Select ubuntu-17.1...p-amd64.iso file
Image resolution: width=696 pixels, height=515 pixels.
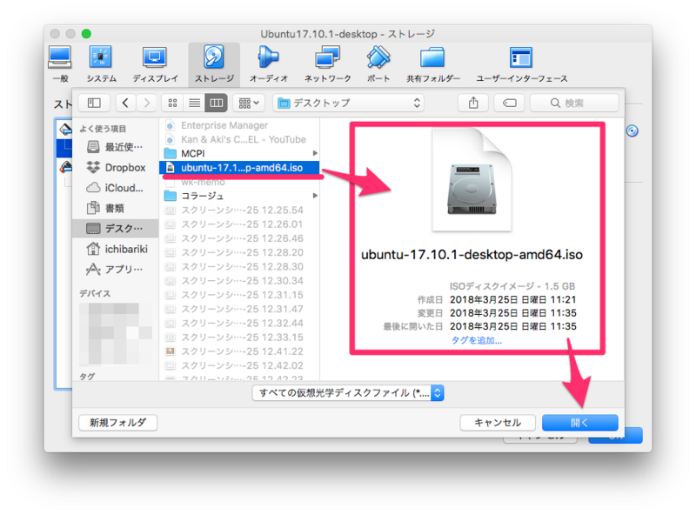point(239,168)
